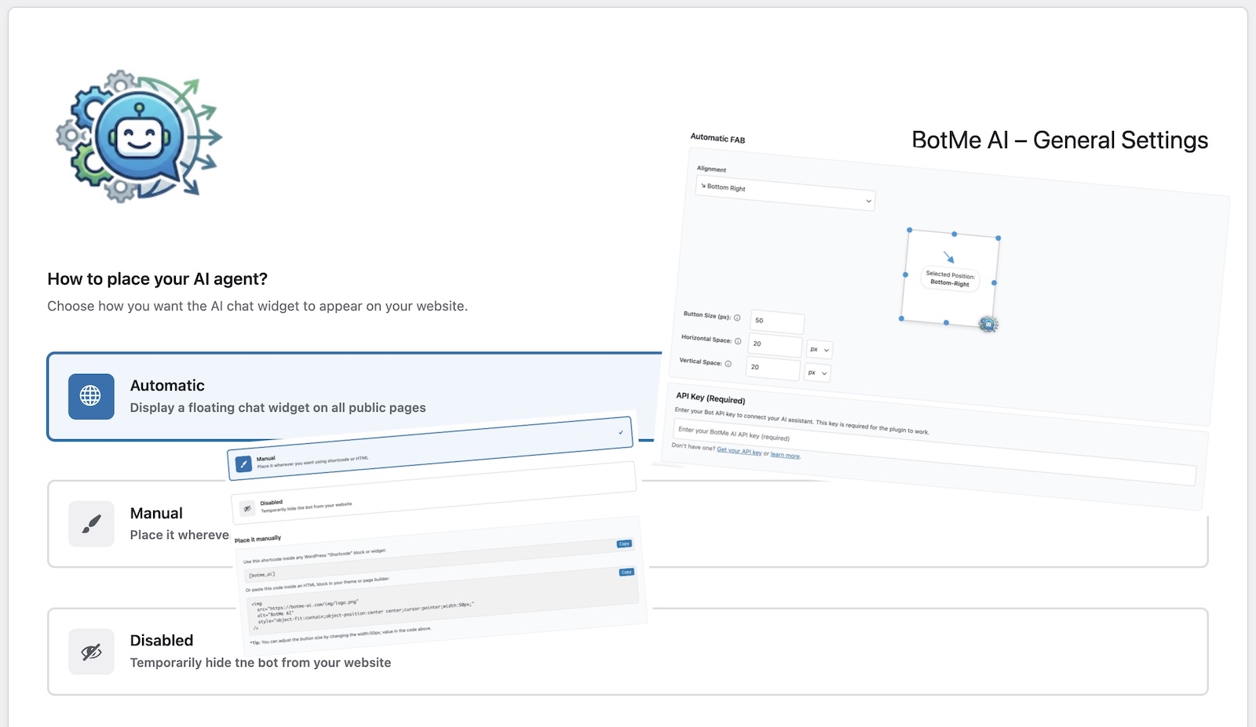Click 'Temporarily hide the bot from your website' large text
The image size is (1256, 727).
(261, 663)
